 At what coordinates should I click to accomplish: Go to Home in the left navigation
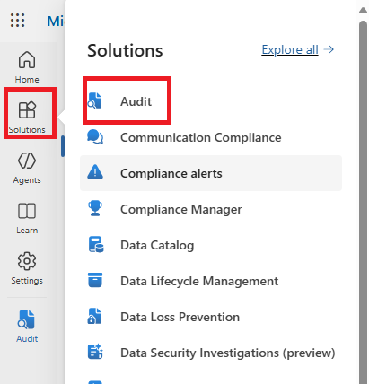pyautogui.click(x=27, y=67)
